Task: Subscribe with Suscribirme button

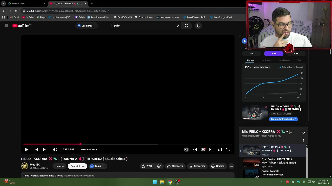Action: point(77,166)
